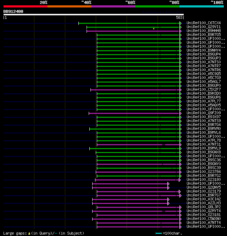Click label UniRef100_A7NTS0

pos(204,62)
